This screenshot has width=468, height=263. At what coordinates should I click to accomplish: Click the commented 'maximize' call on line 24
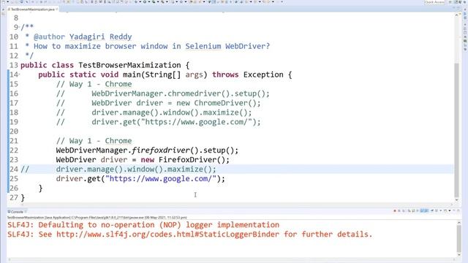tap(185, 169)
